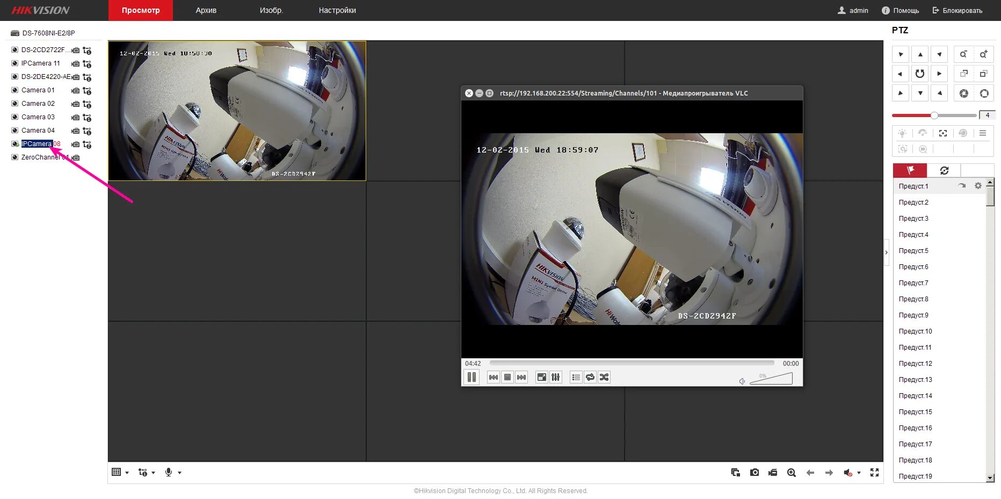This screenshot has height=499, width=1001.
Task: Start PTZ auto scan rotation
Action: [920, 74]
